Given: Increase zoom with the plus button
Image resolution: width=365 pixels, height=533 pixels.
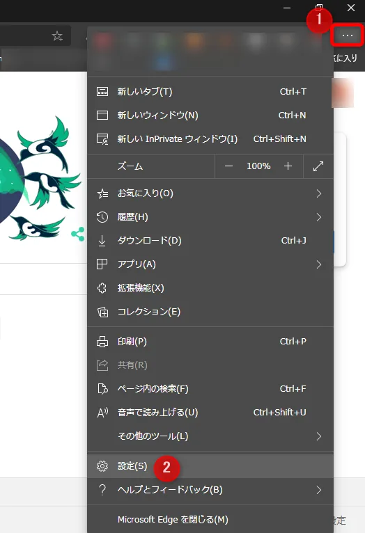Looking at the screenshot, I should point(288,166).
